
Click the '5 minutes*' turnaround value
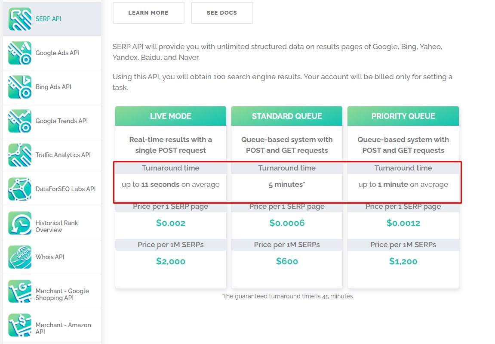pos(287,184)
